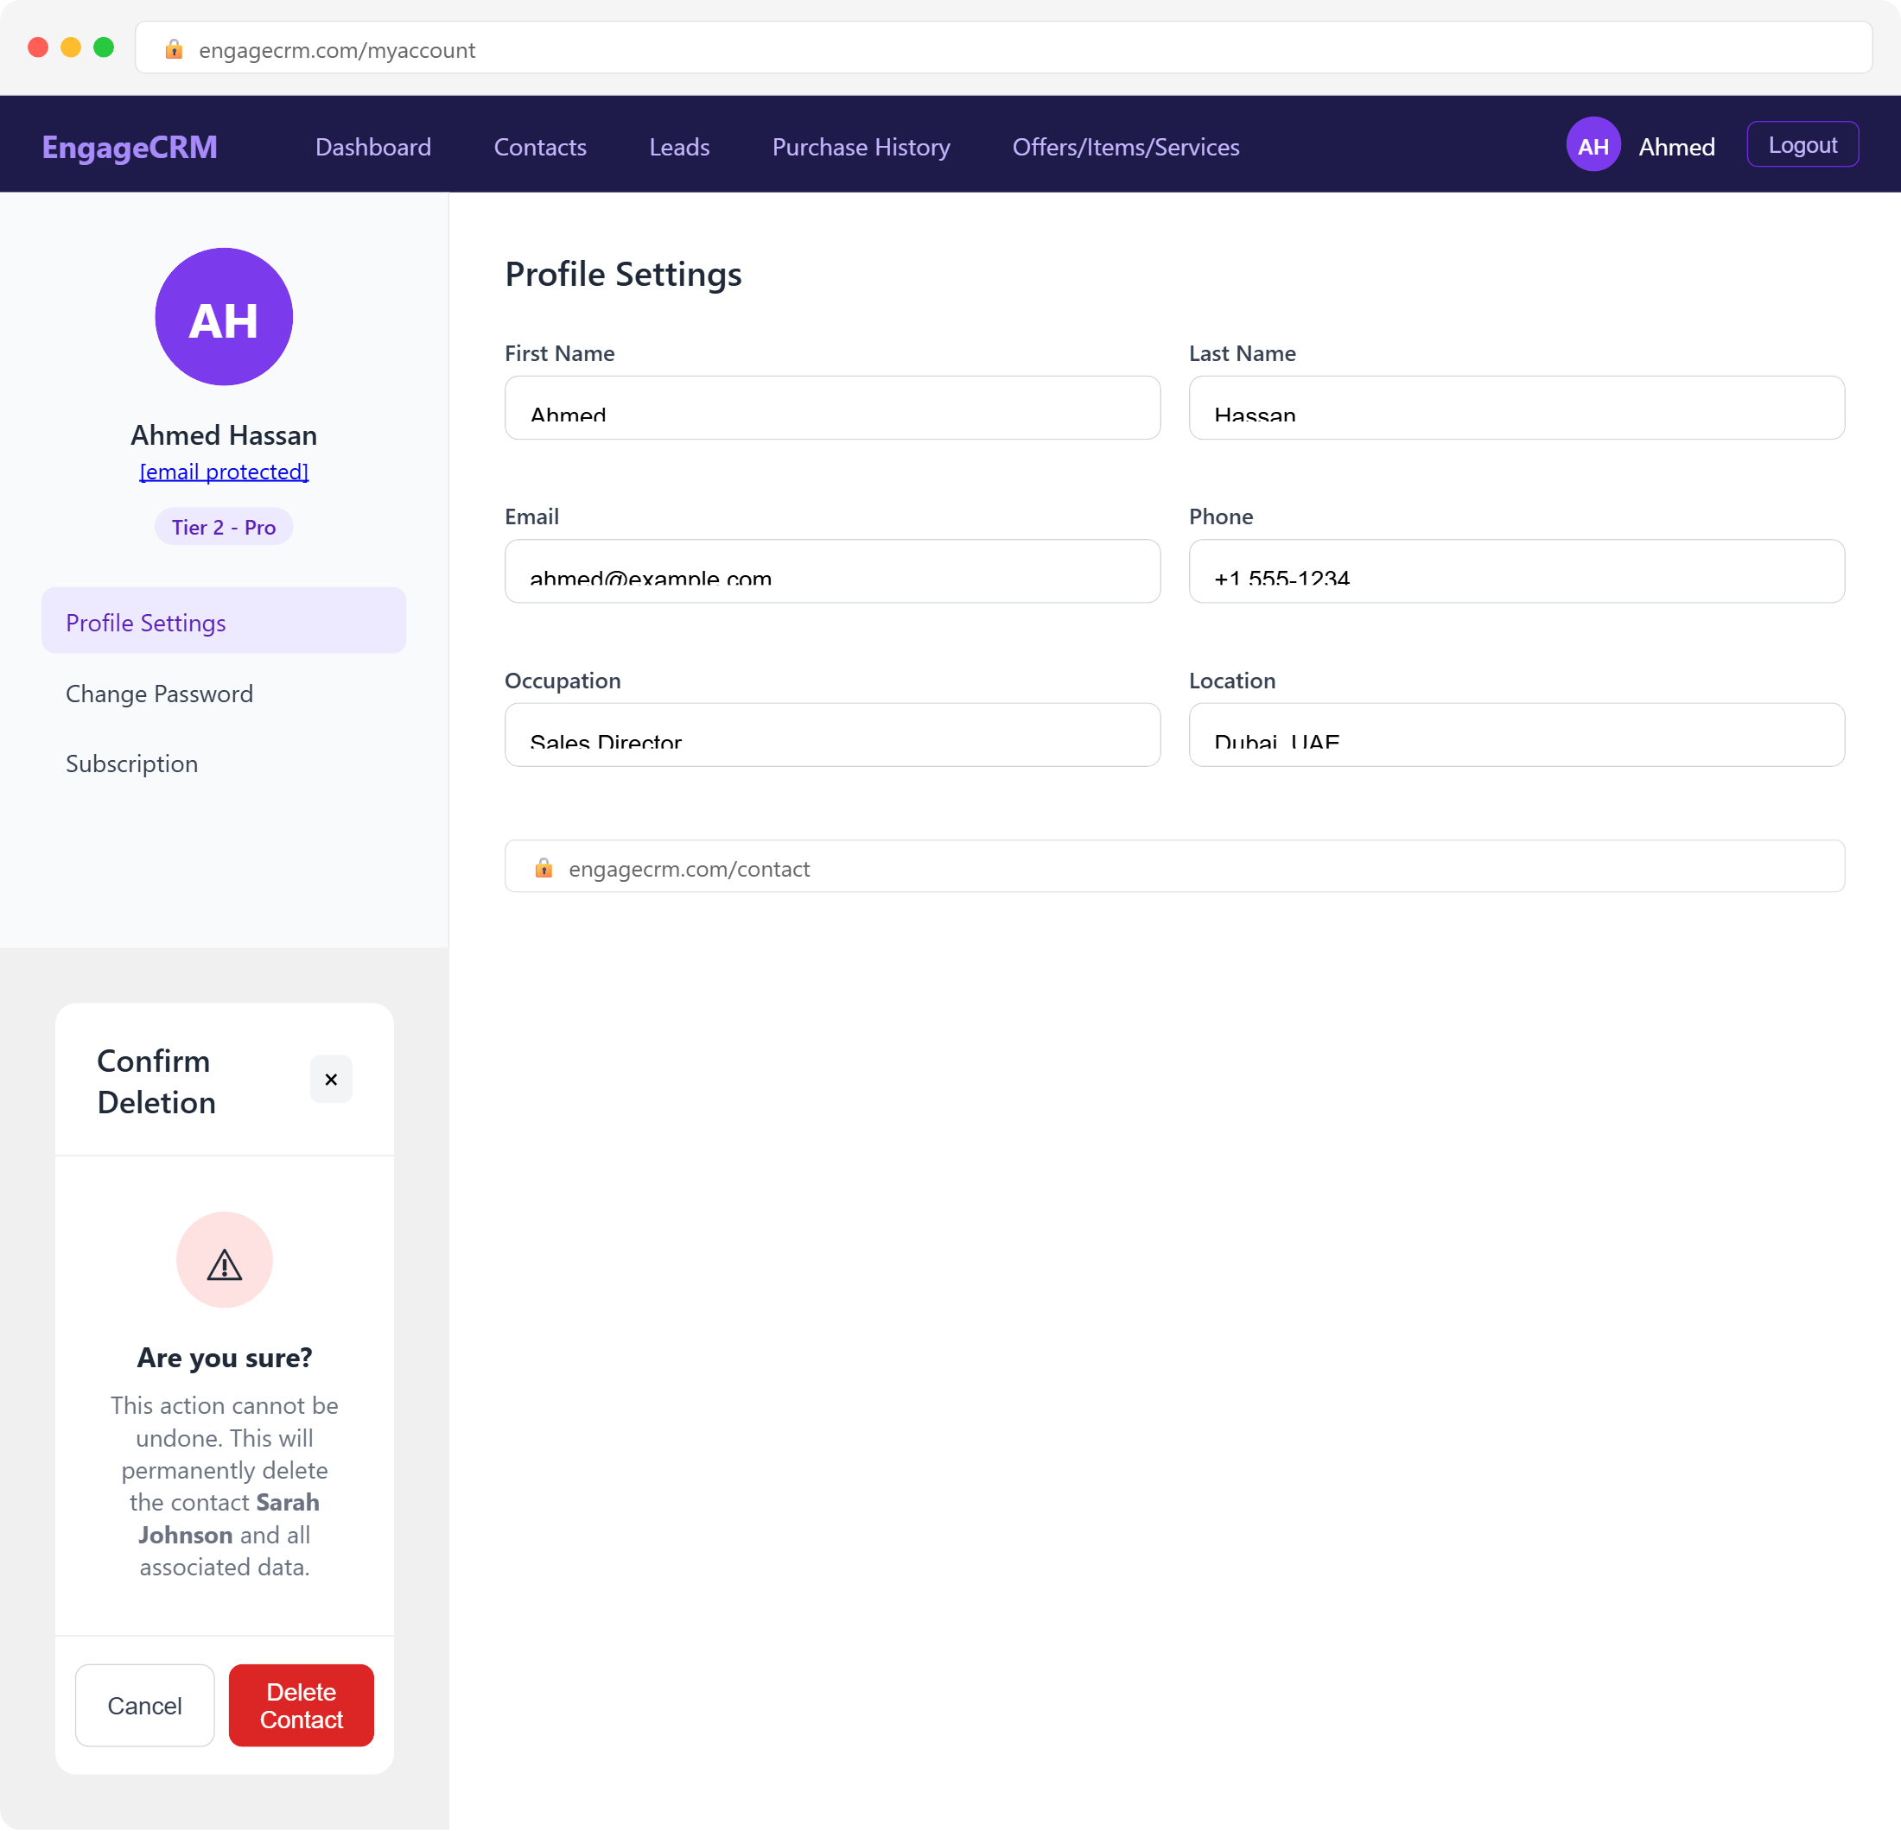
Task: Click into the First Name field
Action: (x=831, y=408)
